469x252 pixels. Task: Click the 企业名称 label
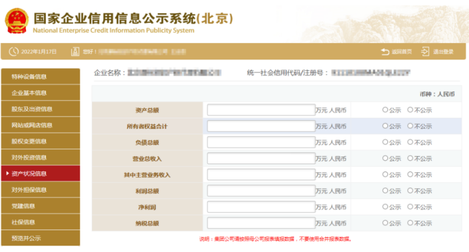click(109, 73)
